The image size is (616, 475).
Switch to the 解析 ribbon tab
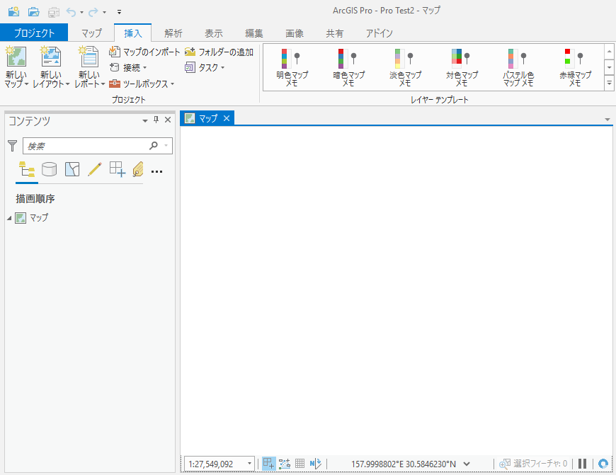173,33
